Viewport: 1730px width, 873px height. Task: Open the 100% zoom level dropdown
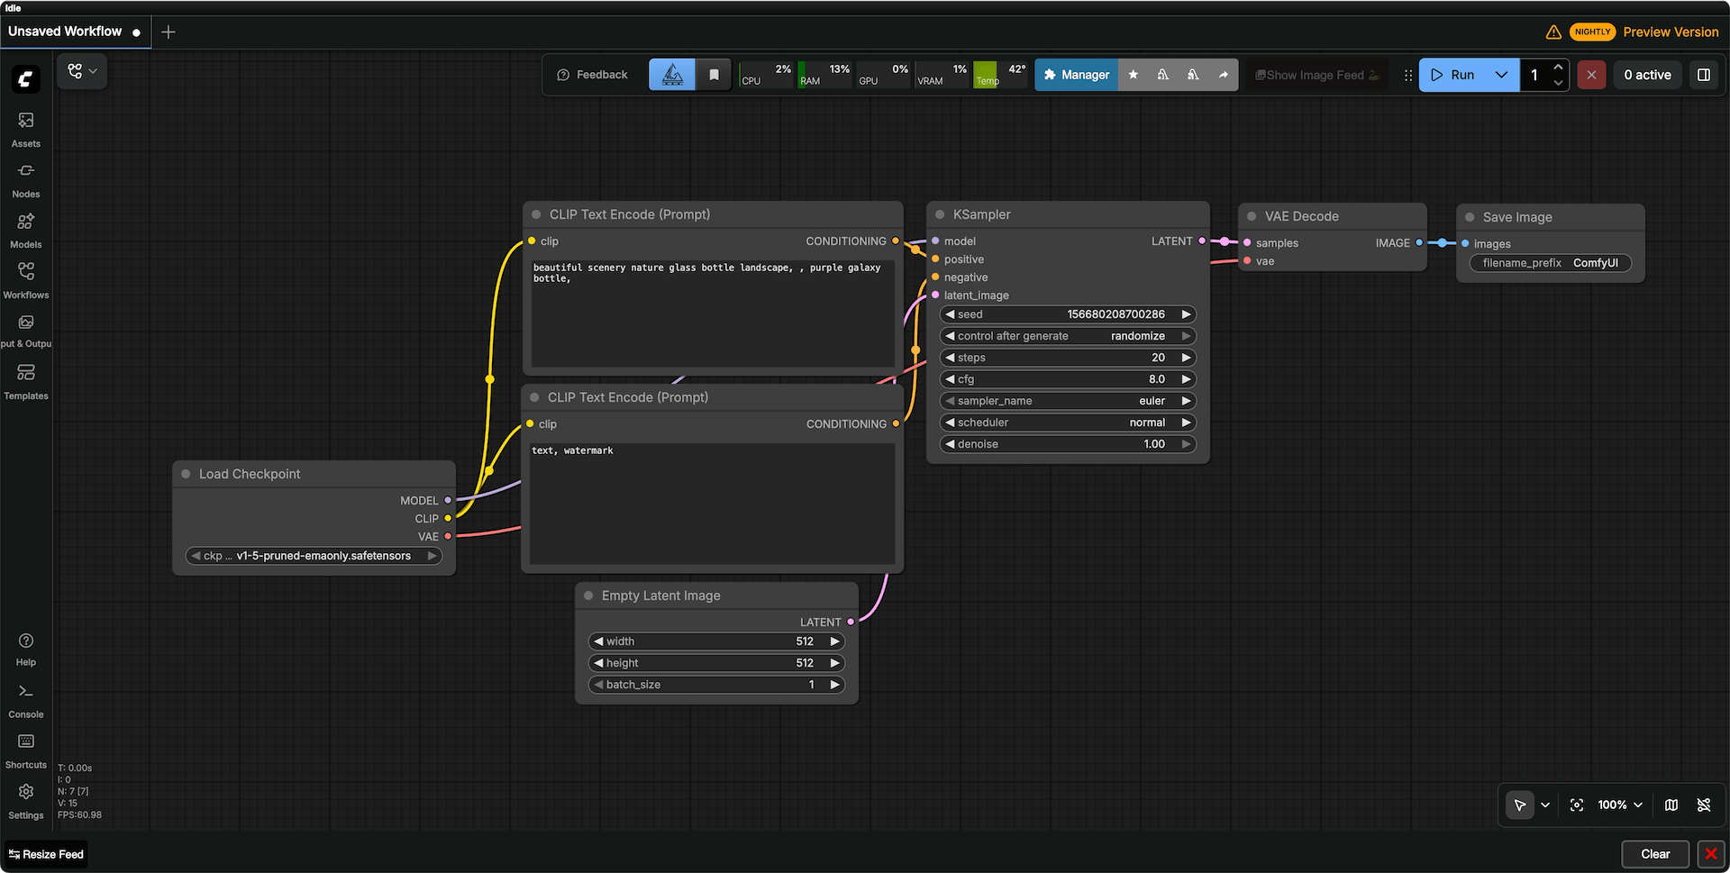pos(1619,805)
